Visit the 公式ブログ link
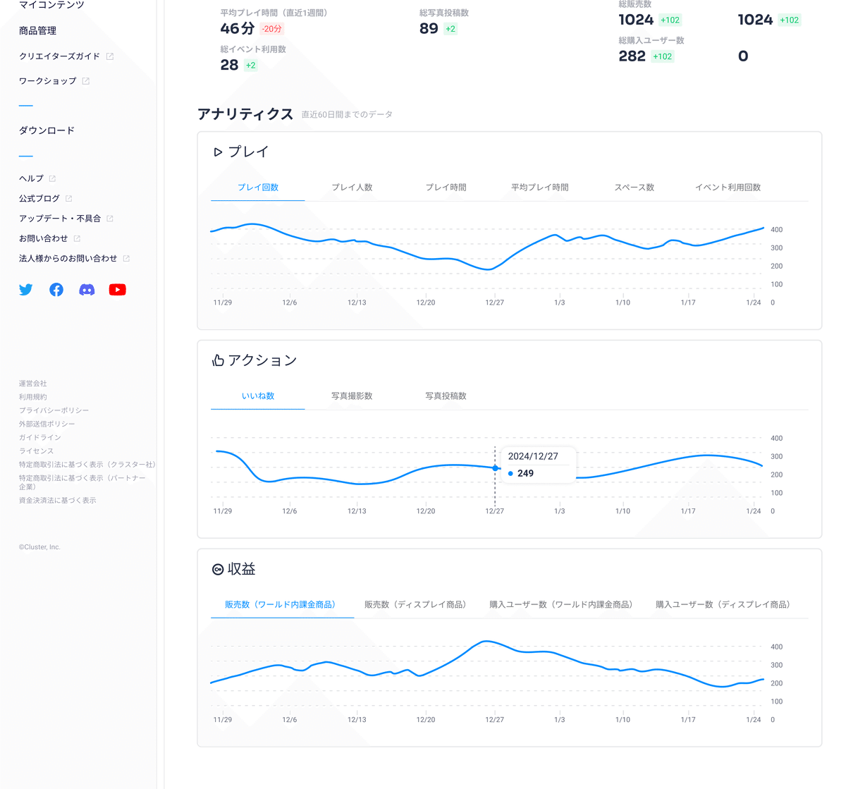 [39, 199]
